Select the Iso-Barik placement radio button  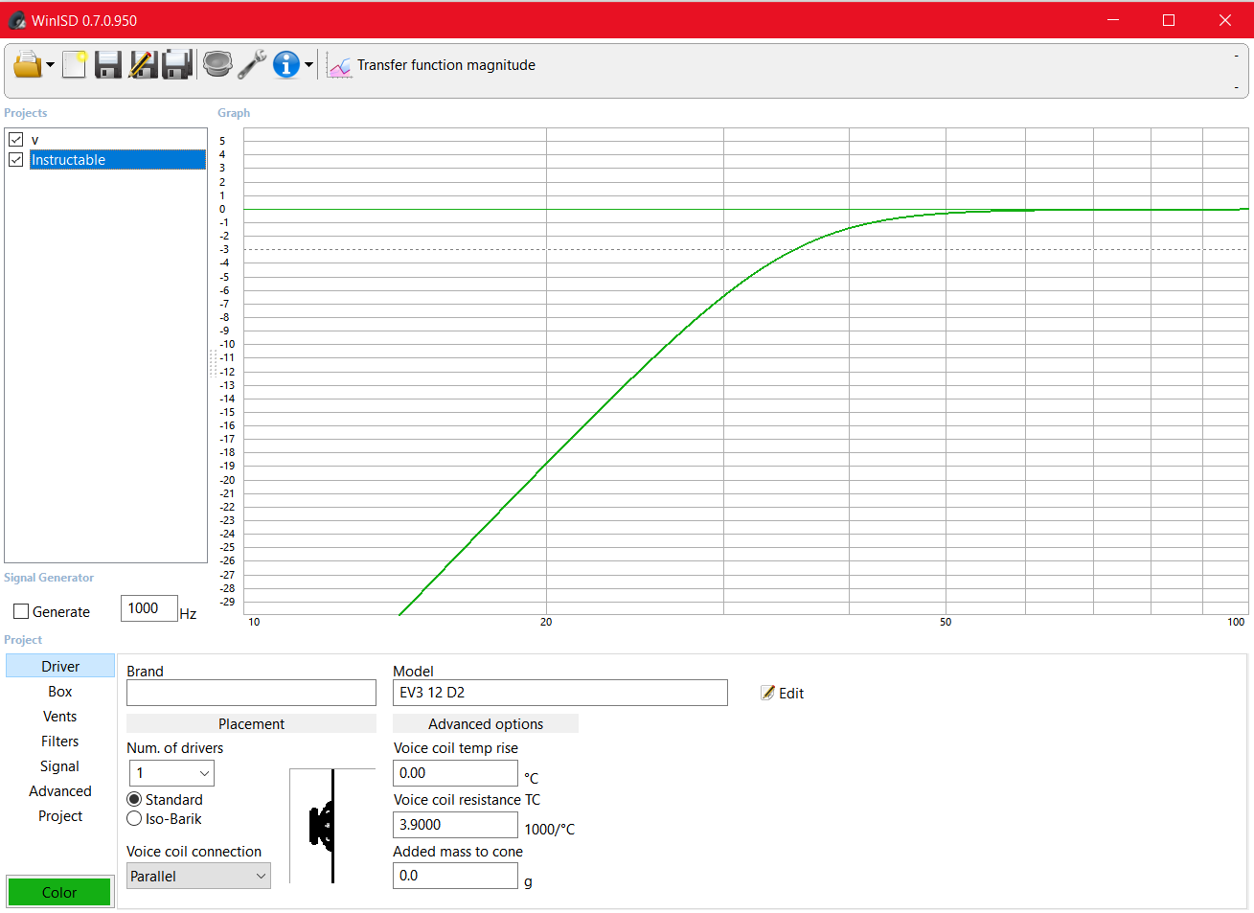pyautogui.click(x=135, y=818)
